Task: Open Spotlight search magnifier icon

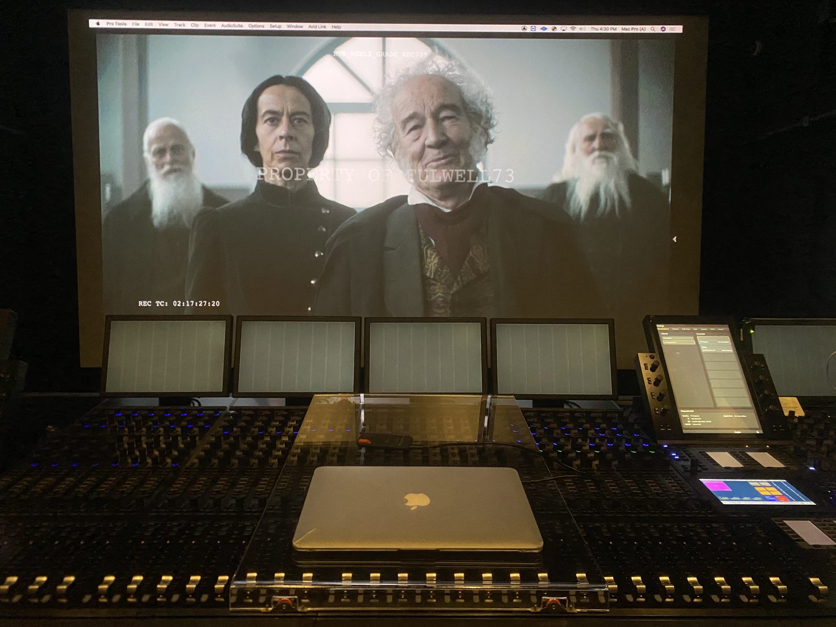Action: coord(653,29)
